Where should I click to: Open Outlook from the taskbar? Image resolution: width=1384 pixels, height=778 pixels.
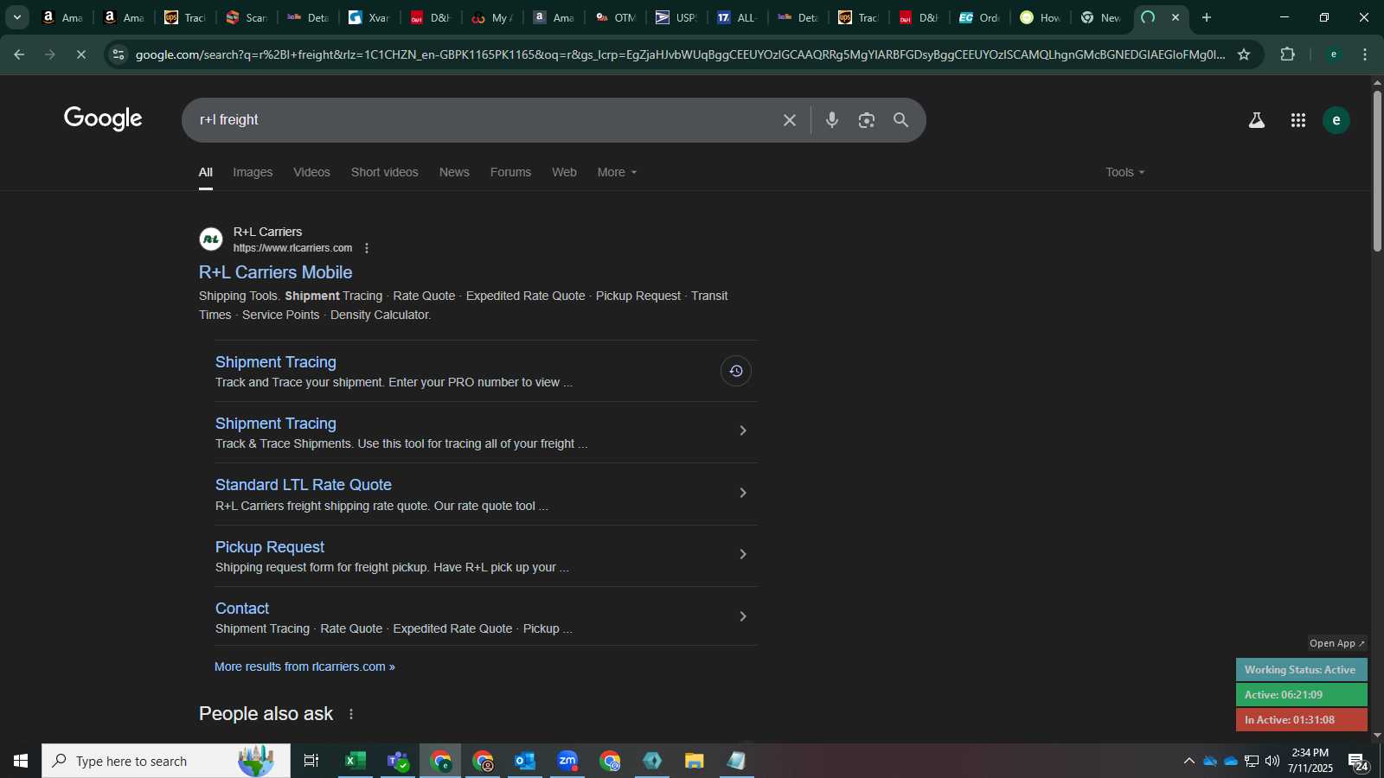(x=525, y=761)
